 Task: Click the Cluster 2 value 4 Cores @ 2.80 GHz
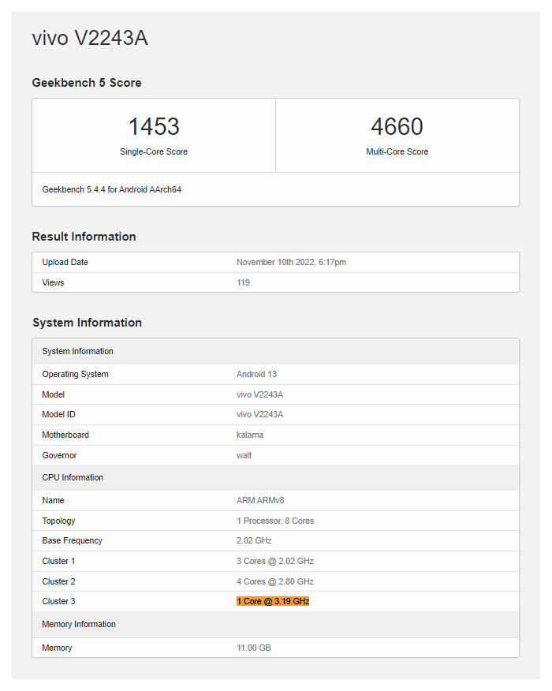coord(275,581)
